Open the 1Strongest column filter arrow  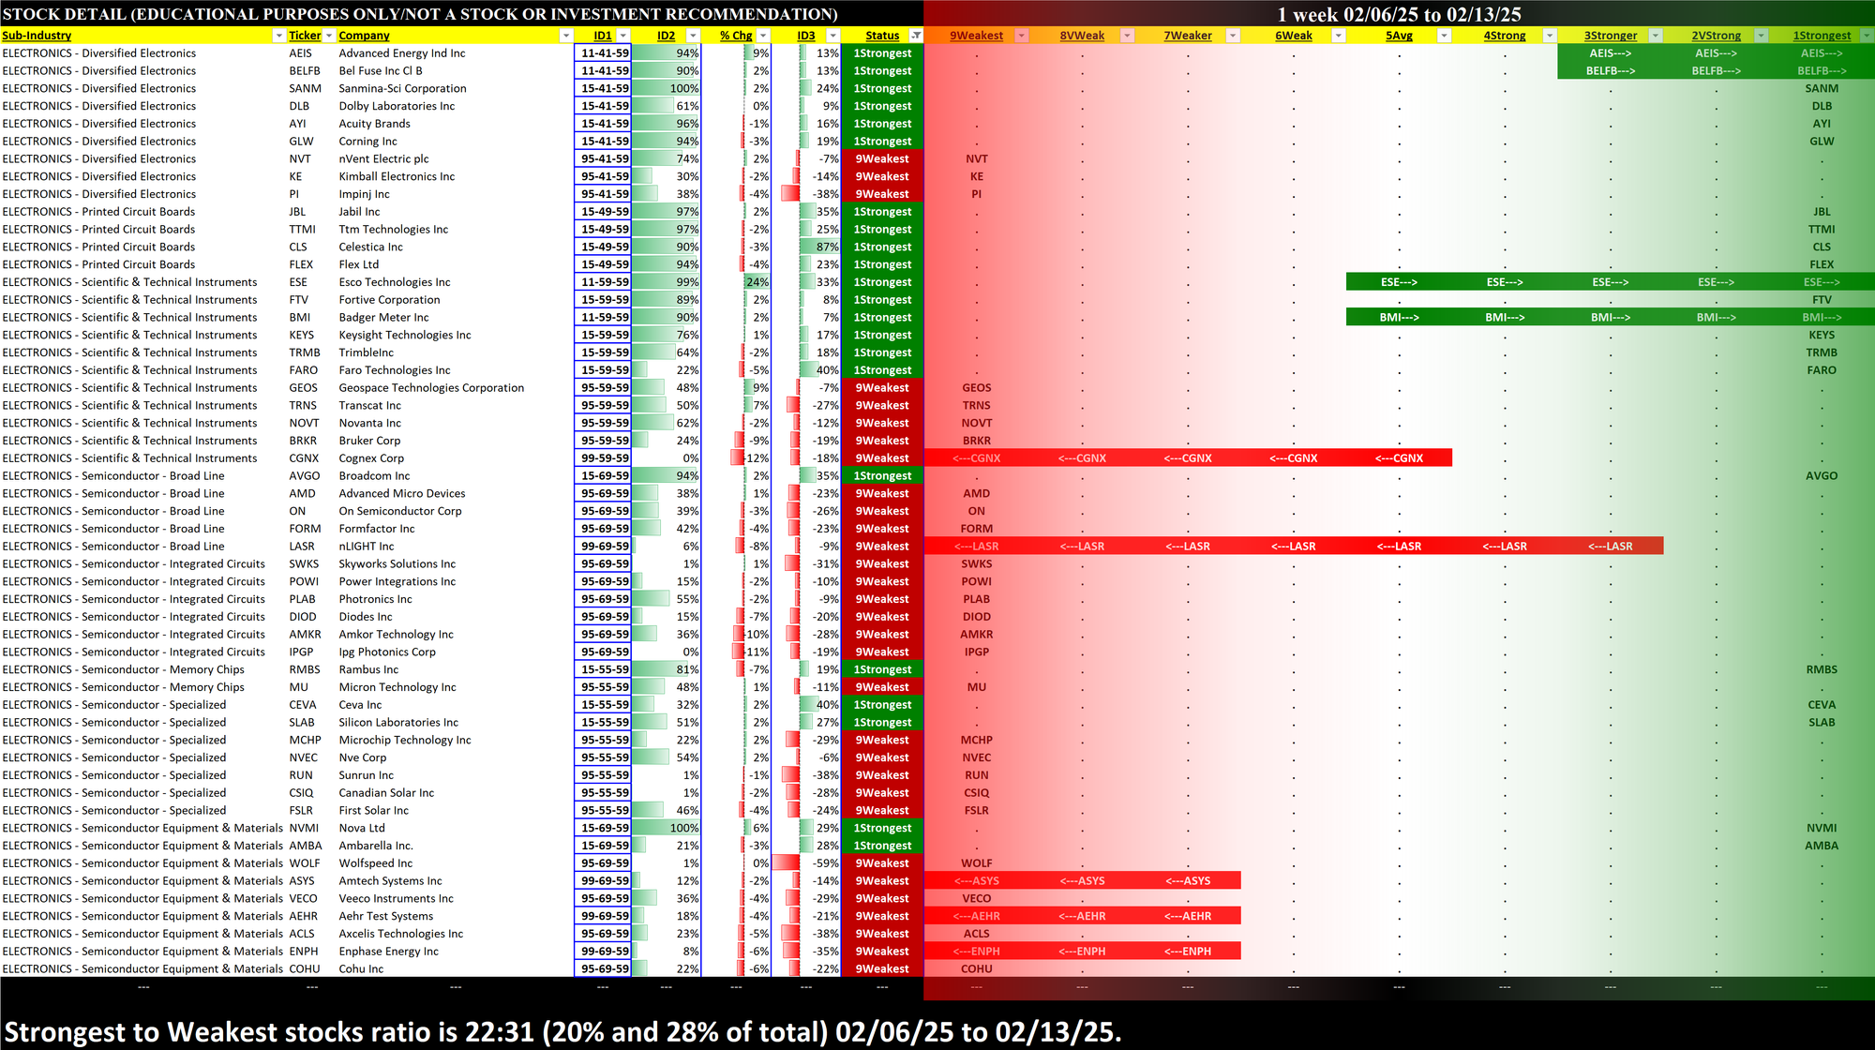coord(1866,36)
